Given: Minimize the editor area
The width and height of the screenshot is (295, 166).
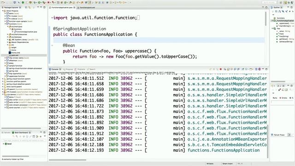Looking at the screenshot, I should 263,7.
